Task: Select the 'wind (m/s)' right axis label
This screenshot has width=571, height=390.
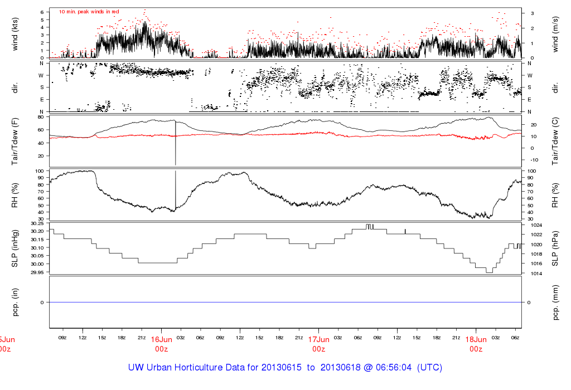Action: click(x=555, y=33)
